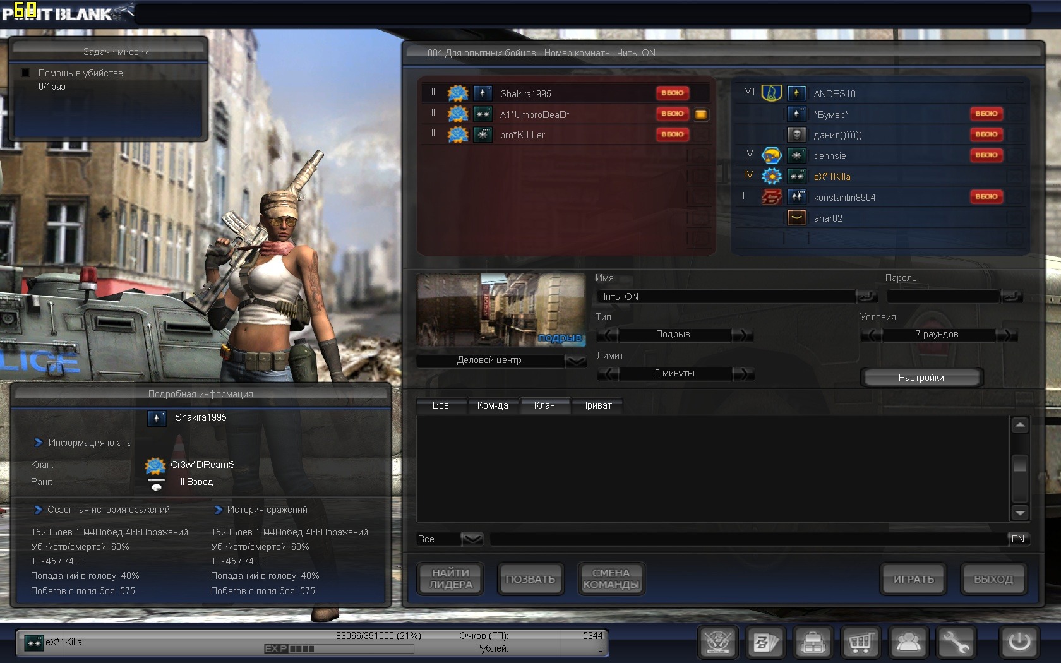1061x663 pixels.
Task: Toggle the empty slot box under pro*K!LLer
Action: 700,155
